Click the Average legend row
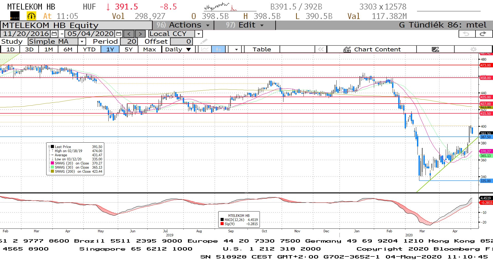The height and width of the screenshot is (267, 493). [x=77, y=155]
